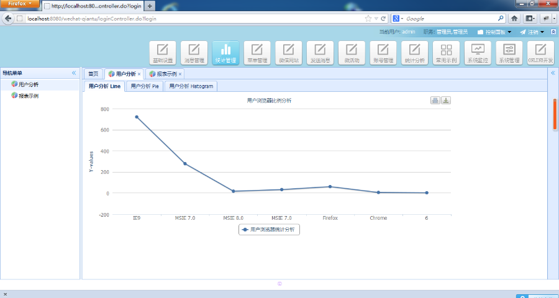Click the vertical page scrollbar thumb
The image size is (559, 298).
(555, 114)
